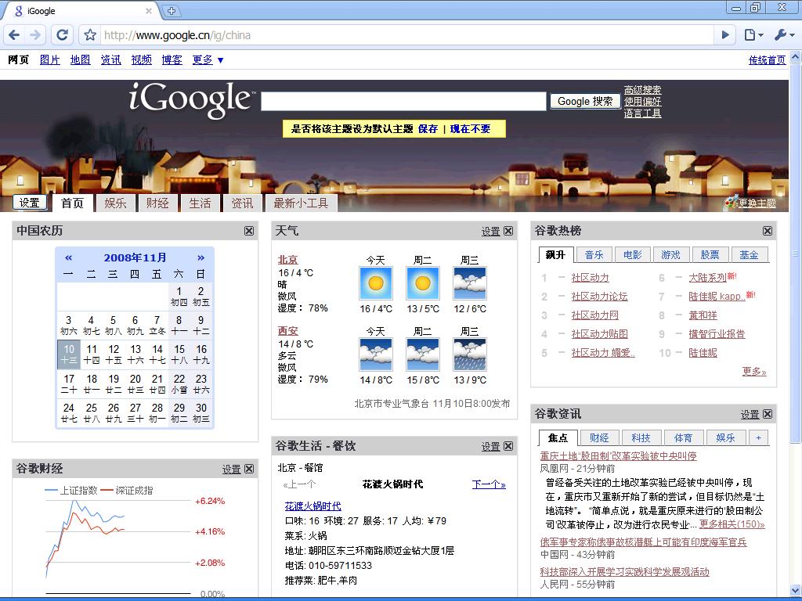Viewport: 802px width, 601px height.
Task: Select the 电影 tab in 谷歌热榜
Action: [633, 254]
